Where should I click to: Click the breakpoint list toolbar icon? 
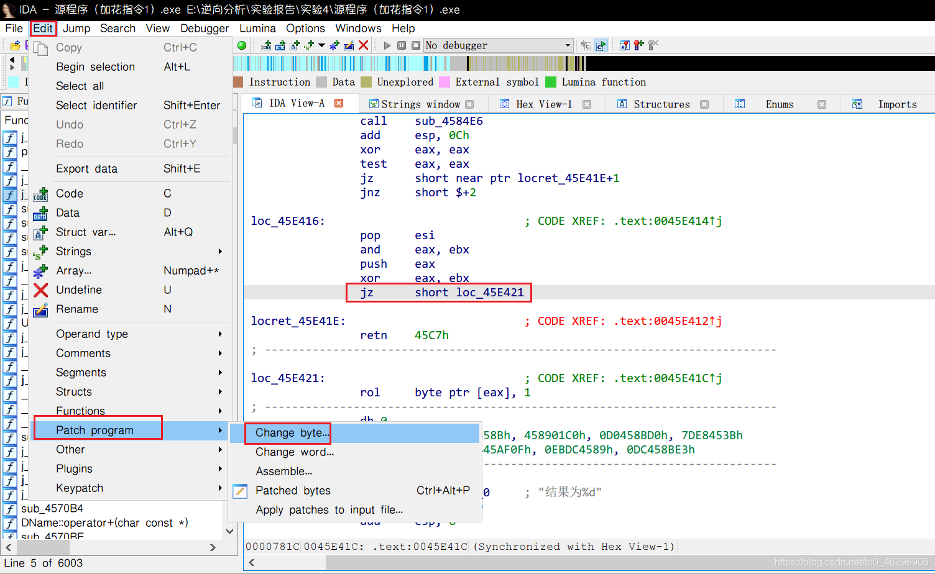point(625,45)
